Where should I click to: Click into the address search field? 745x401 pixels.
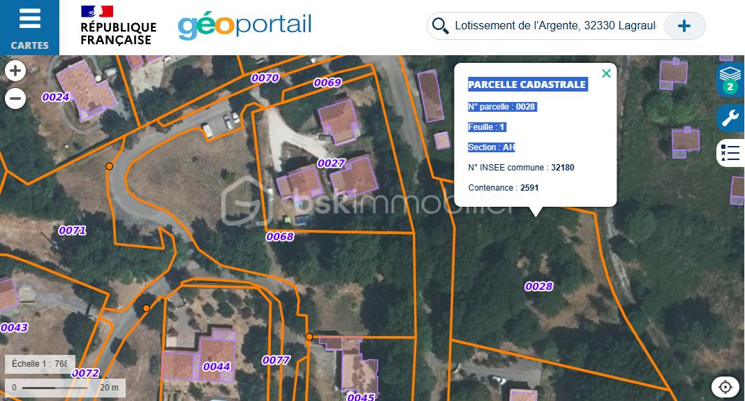click(x=554, y=26)
